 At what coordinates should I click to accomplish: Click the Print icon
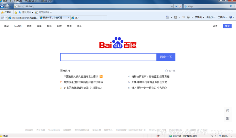click(188, 17)
